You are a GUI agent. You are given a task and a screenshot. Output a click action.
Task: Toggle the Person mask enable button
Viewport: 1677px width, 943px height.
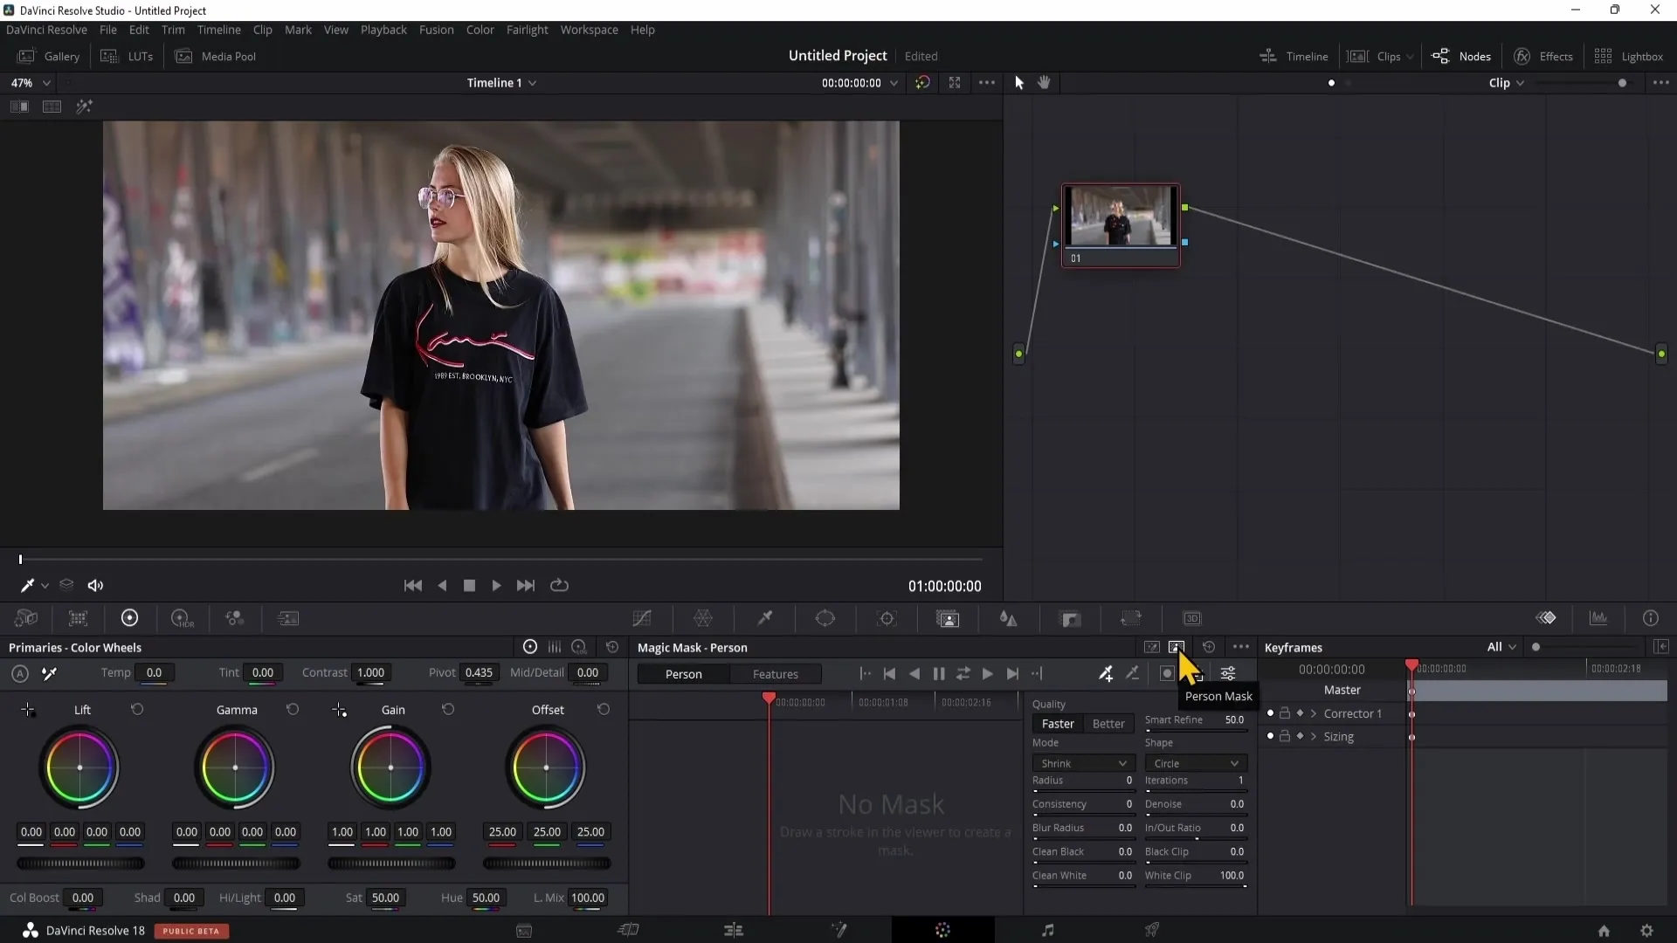coord(1177,647)
